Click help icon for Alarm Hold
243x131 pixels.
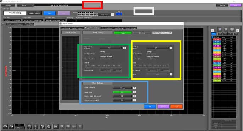[134, 92]
